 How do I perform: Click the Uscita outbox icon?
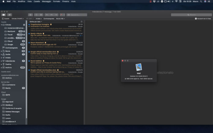[4, 54]
